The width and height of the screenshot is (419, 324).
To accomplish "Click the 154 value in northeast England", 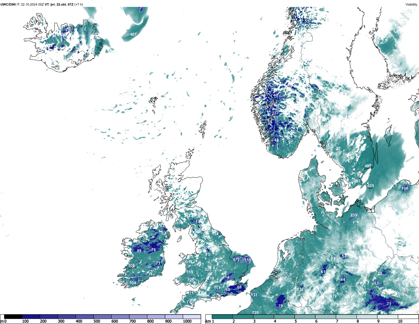I will (x=215, y=234).
